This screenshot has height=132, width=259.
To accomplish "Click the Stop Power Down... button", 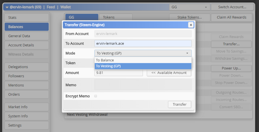I will 231,83.
